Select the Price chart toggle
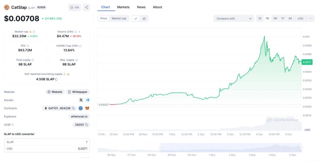322x162 pixels. point(103,19)
